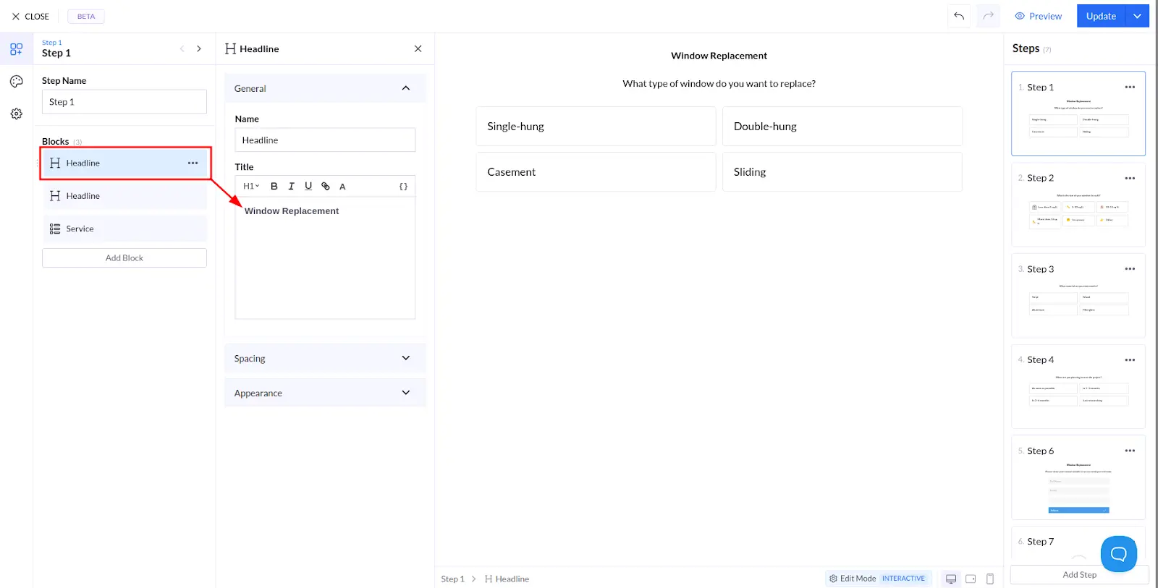The image size is (1158, 588).
Task: Collapse the General section
Action: point(325,88)
